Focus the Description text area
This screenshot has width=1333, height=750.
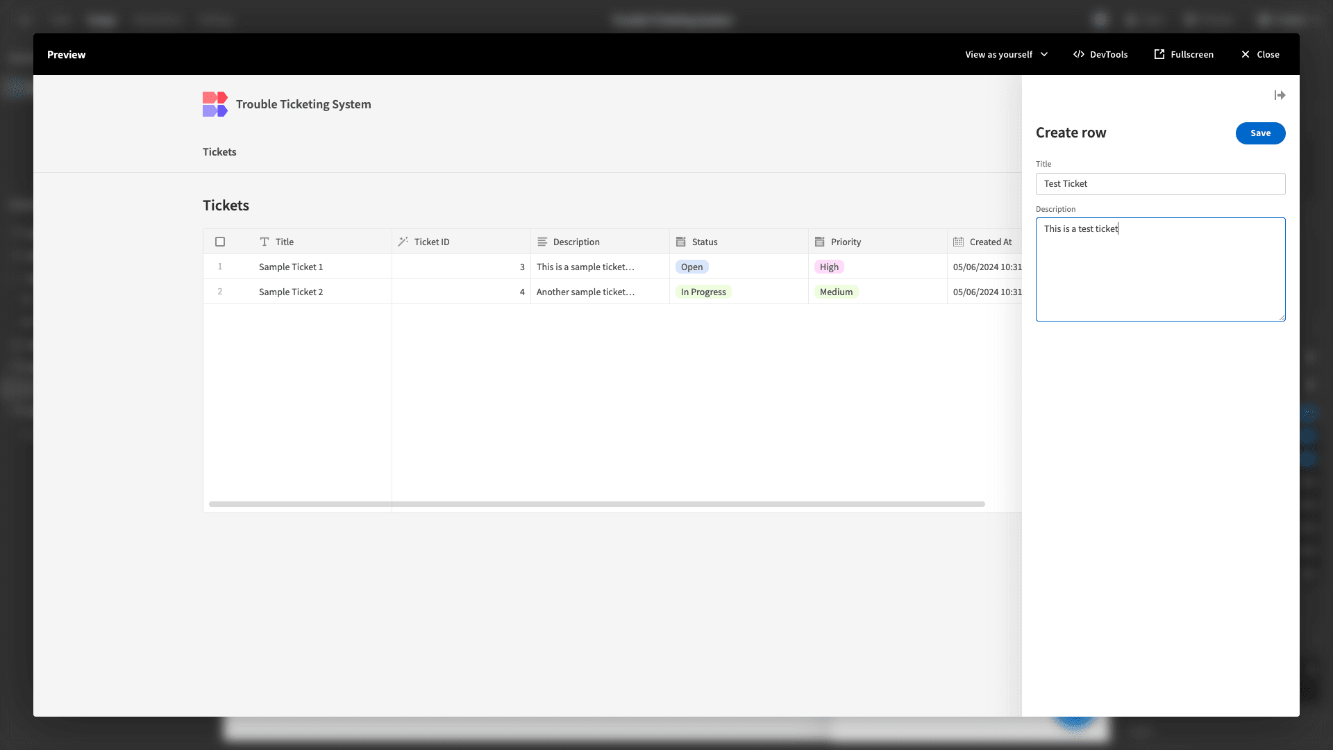click(x=1160, y=269)
